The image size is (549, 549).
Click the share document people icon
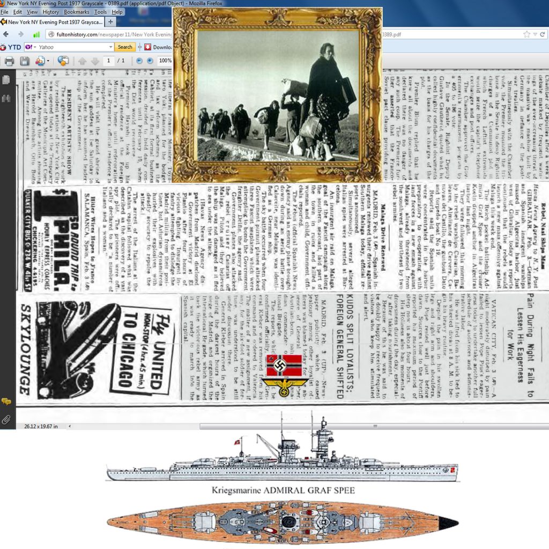(40, 61)
